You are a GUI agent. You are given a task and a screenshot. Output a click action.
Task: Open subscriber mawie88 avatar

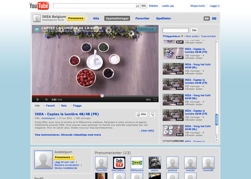[x=208, y=163]
